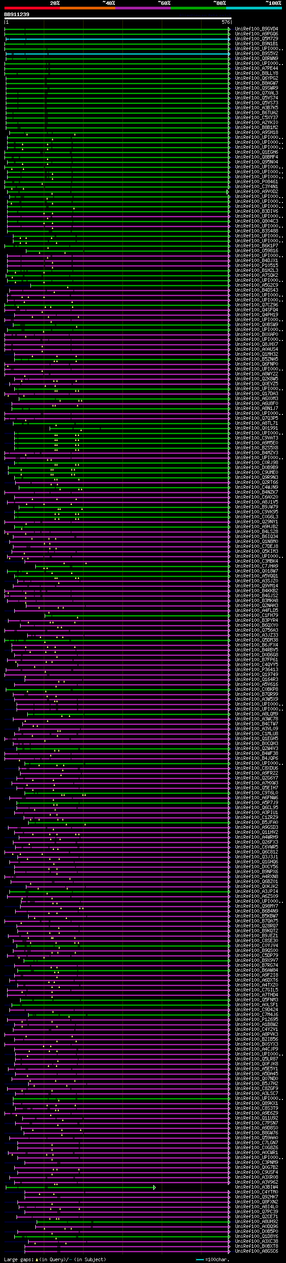Image resolution: width=286 pixels, height=1263 pixels.
Task: Select the UniRef100_Q92HK7 label
Action: point(257,1197)
